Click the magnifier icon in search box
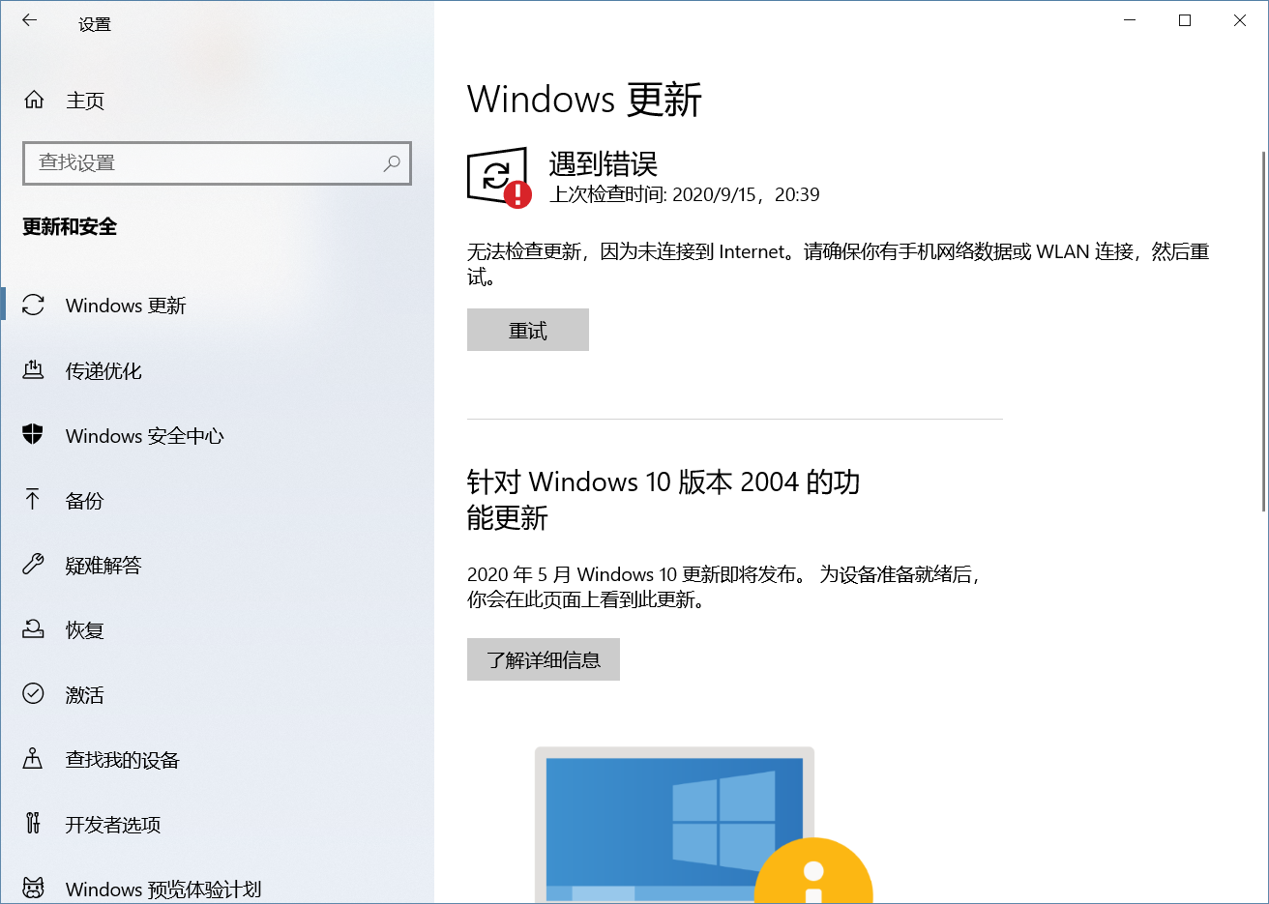The width and height of the screenshot is (1269, 904). pyautogui.click(x=392, y=163)
